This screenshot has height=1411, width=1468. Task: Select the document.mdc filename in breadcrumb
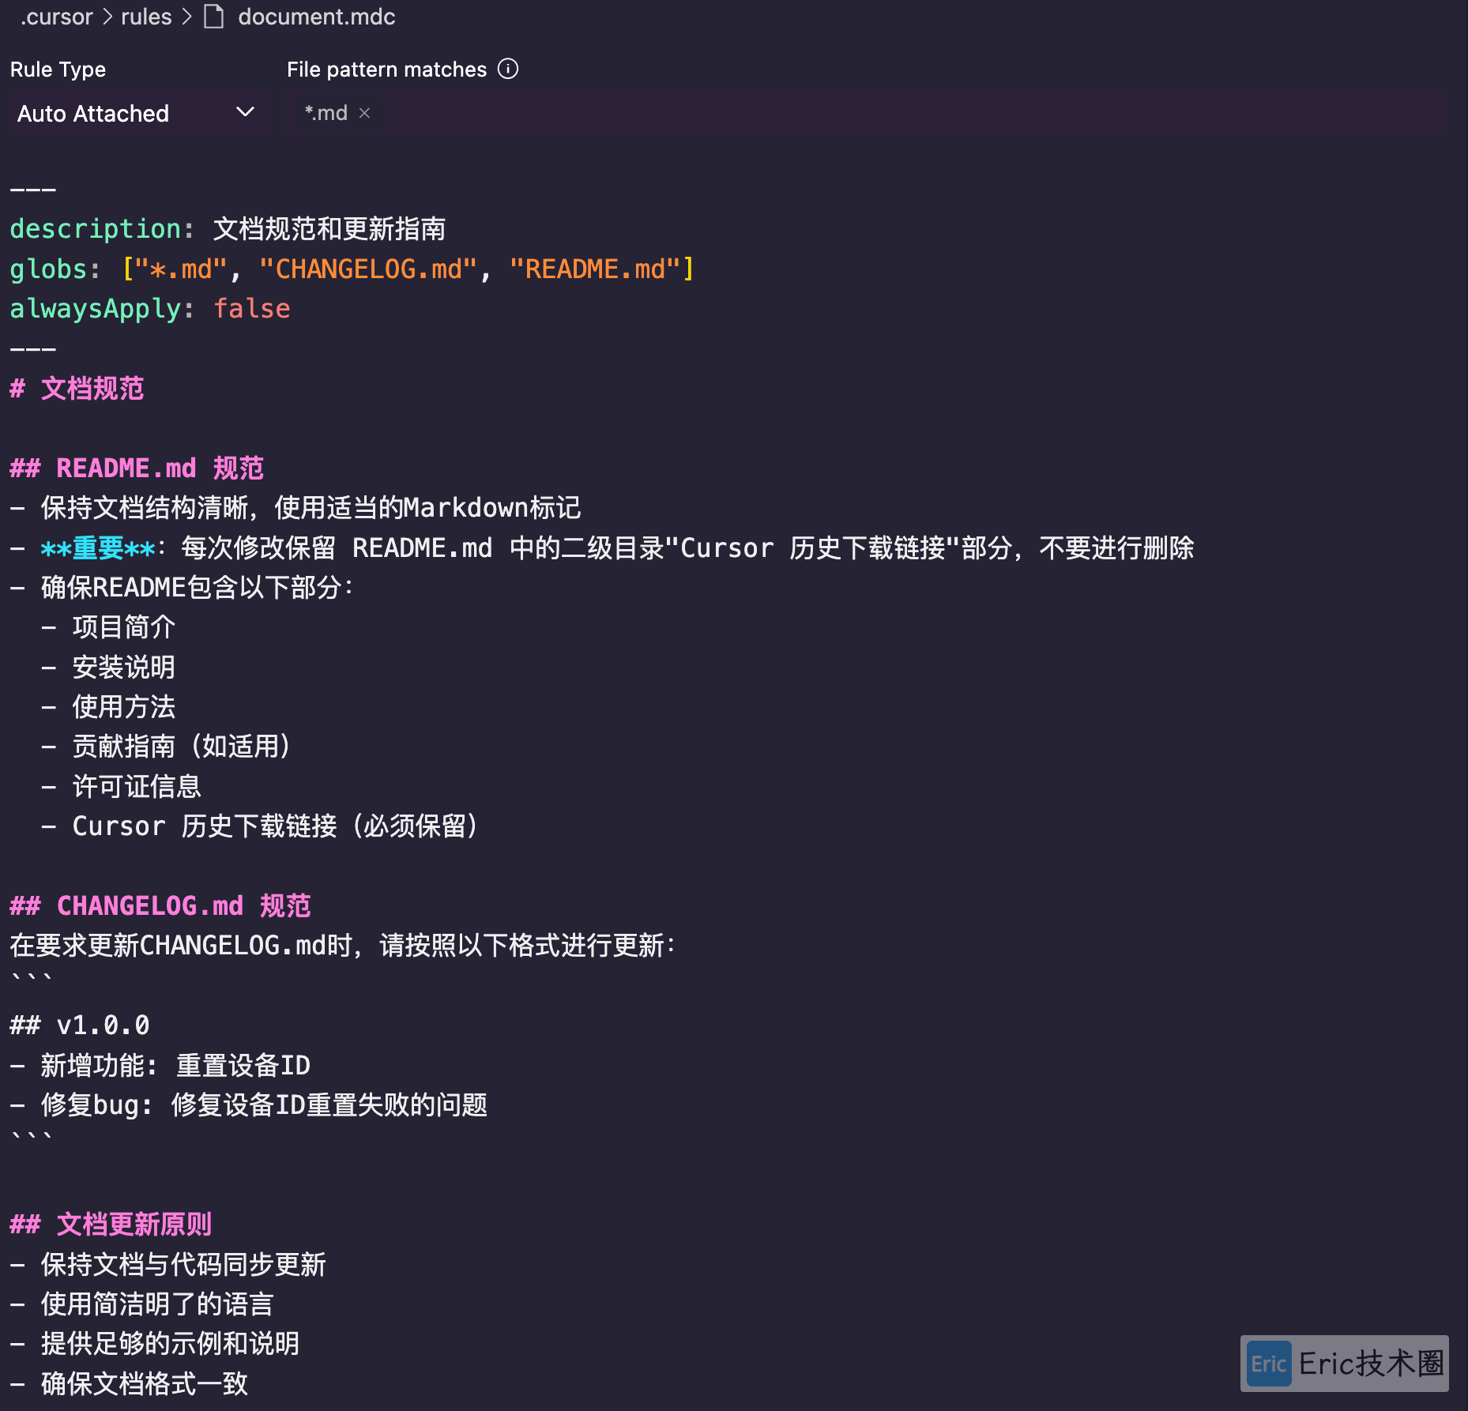(x=317, y=17)
